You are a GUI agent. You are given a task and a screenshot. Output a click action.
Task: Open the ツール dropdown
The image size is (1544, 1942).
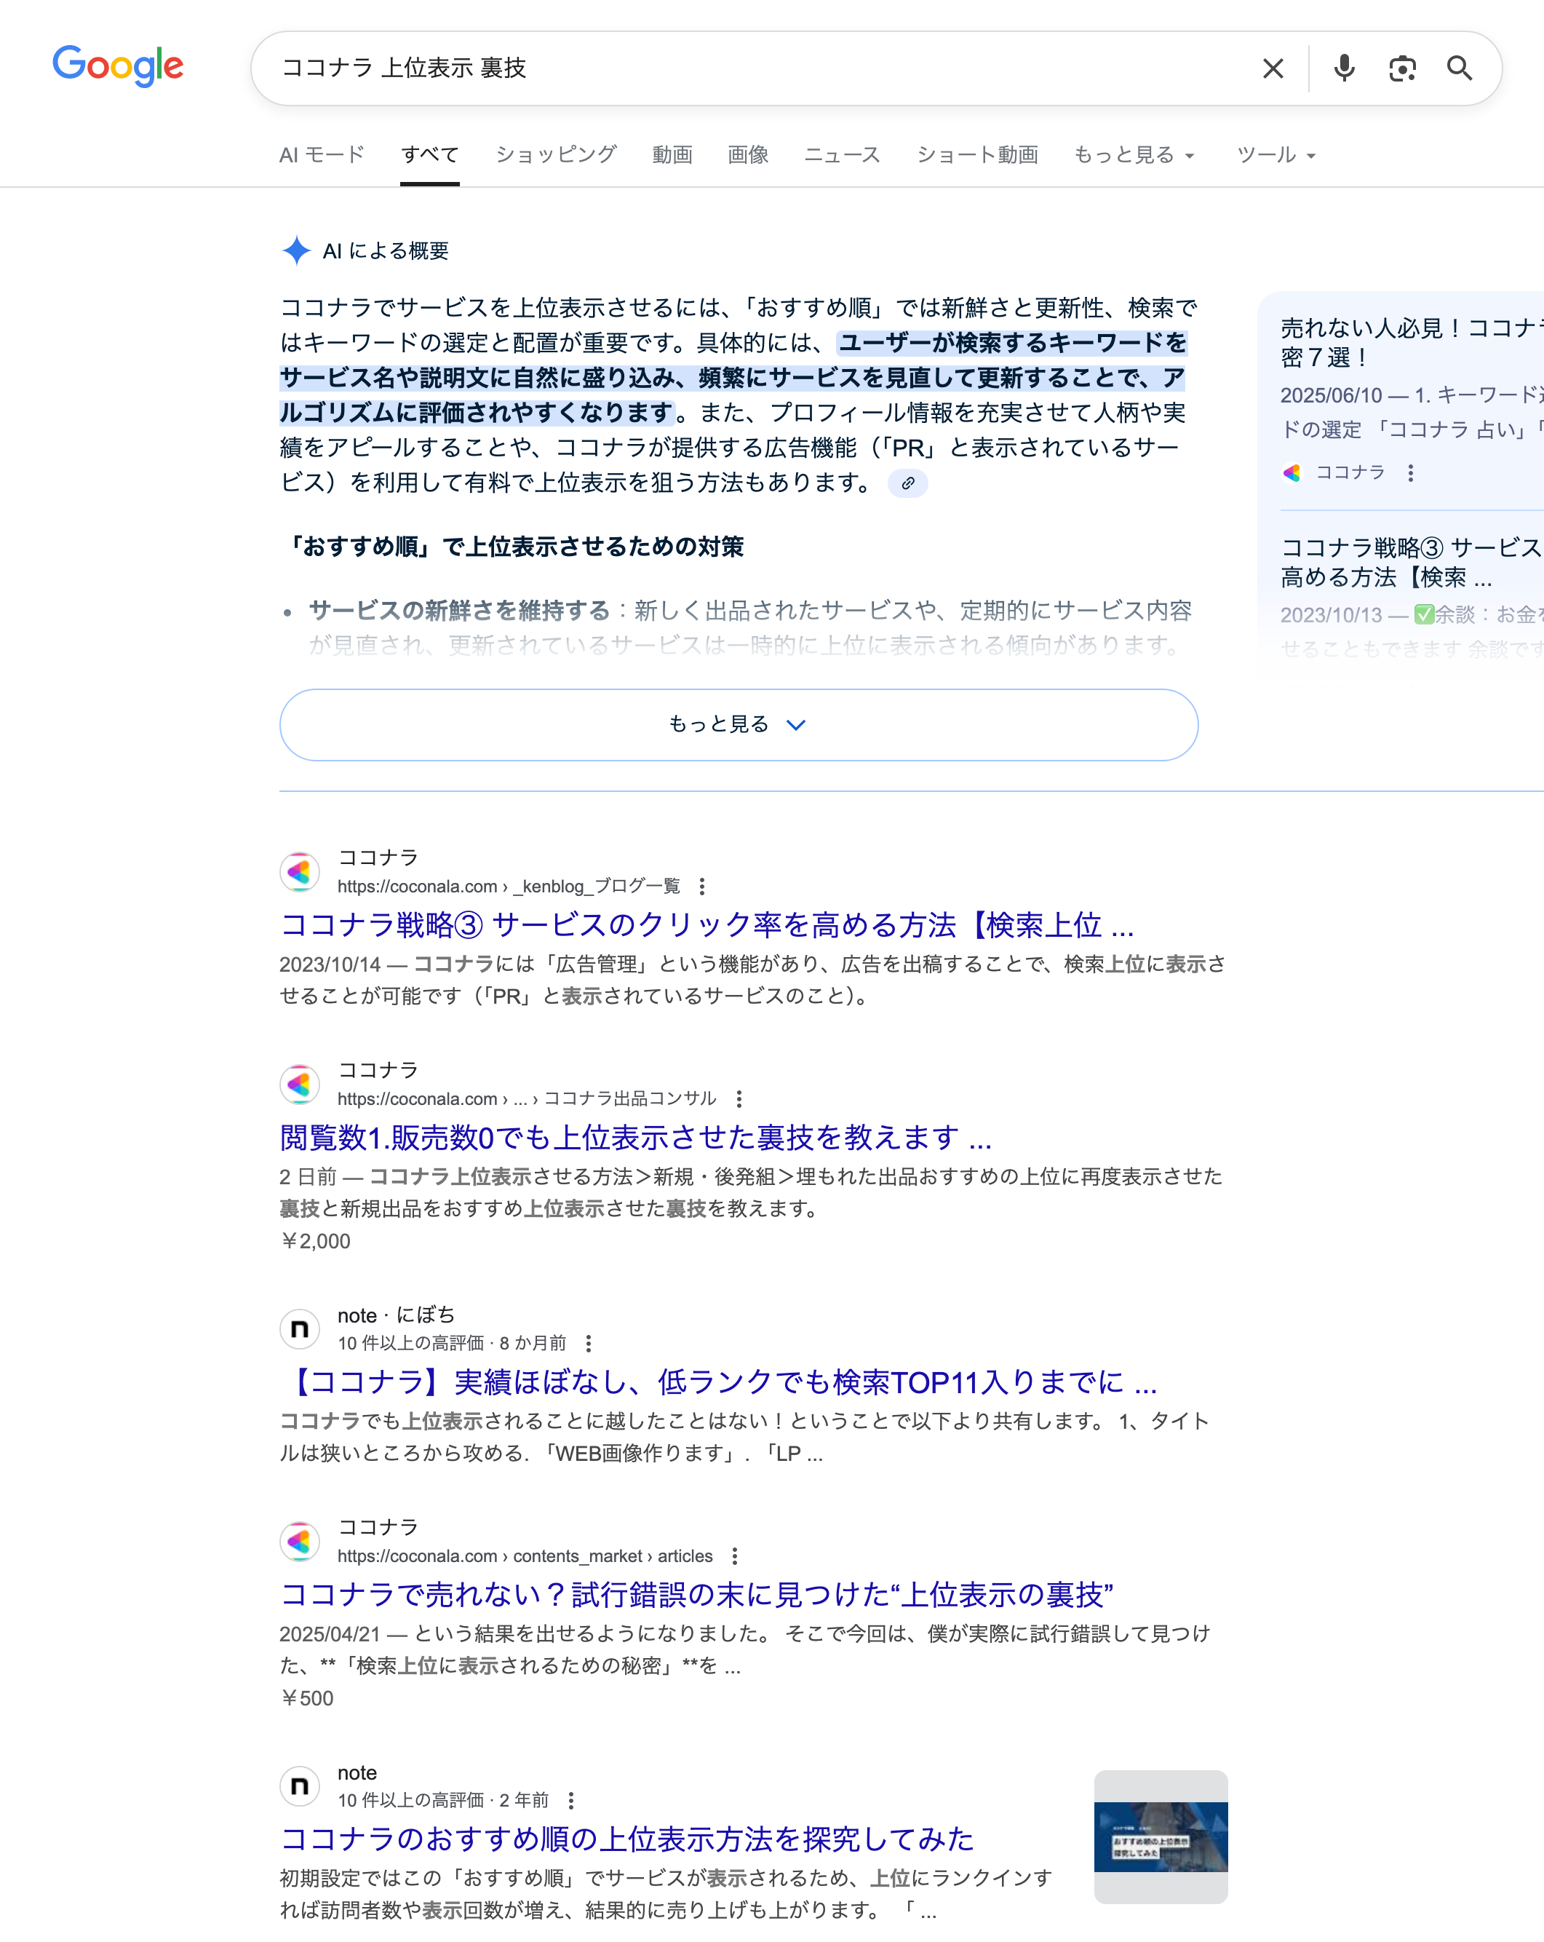coord(1276,155)
